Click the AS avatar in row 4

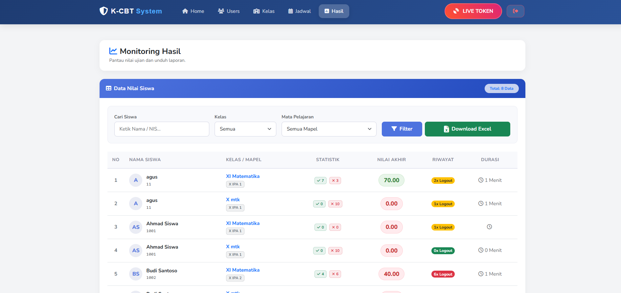pos(136,251)
